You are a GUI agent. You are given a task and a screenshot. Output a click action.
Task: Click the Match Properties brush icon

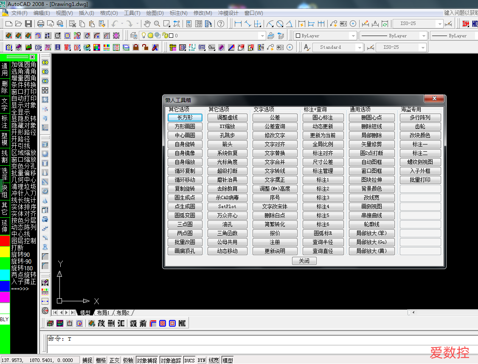102,24
